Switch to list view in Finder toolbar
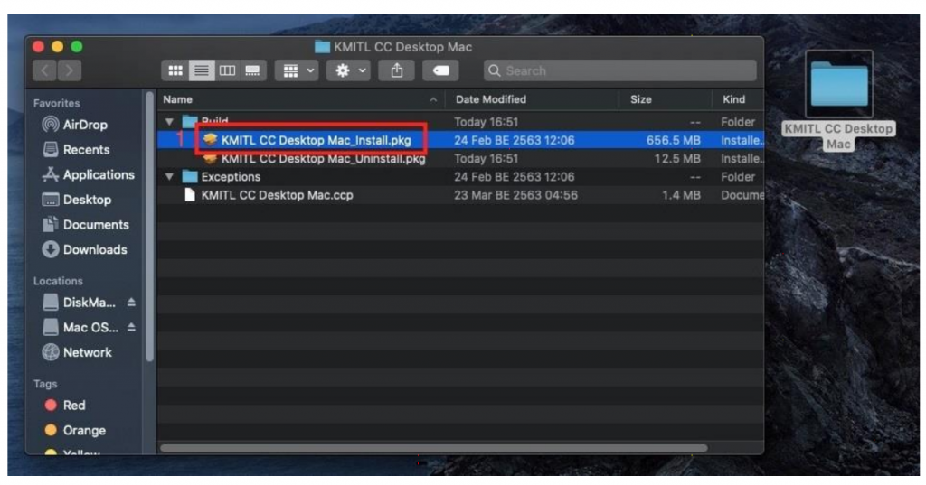This screenshot has width=926, height=485. [x=203, y=70]
